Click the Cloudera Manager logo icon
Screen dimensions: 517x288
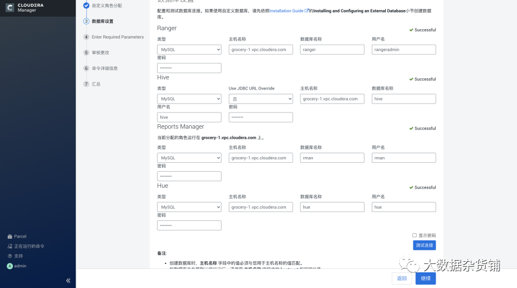(x=10, y=8)
